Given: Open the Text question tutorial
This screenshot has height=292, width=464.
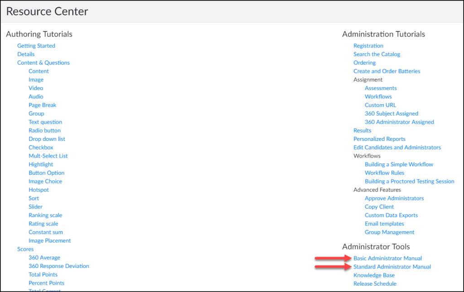Looking at the screenshot, I should click(45, 122).
